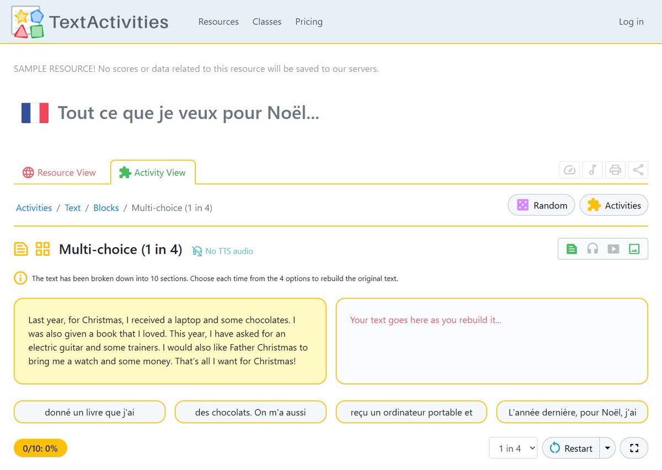The width and height of the screenshot is (662, 470).
Task: Click heading "Tout ce que je veux pour Noël..."
Action: [x=188, y=113]
